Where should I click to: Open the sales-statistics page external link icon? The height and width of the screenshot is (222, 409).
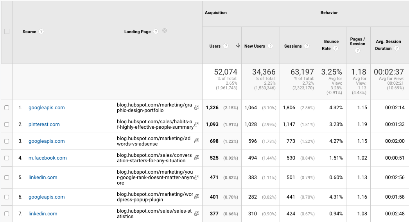click(197, 214)
